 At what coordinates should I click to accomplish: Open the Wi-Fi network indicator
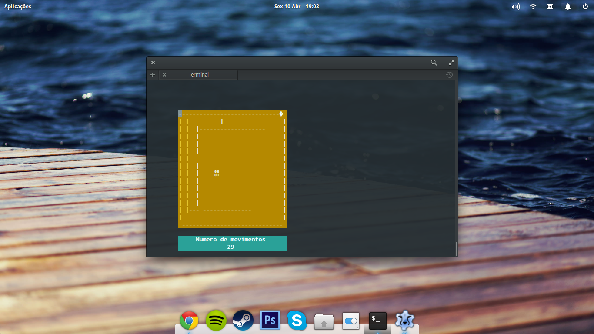[x=533, y=7]
